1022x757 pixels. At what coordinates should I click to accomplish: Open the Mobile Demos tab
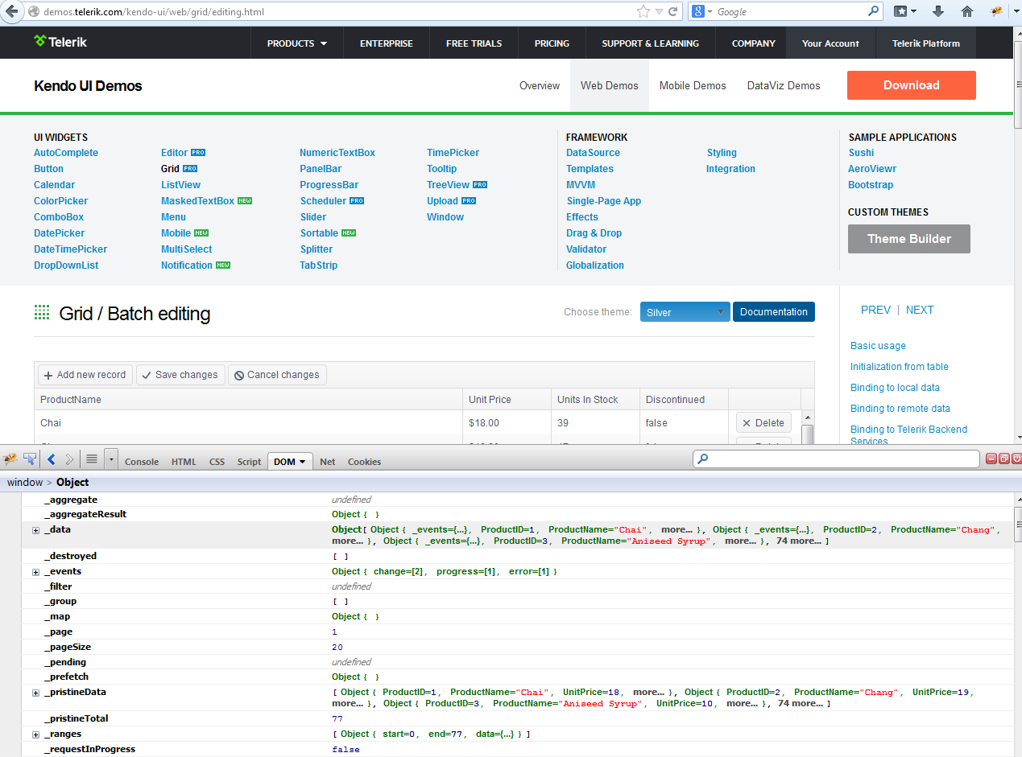(x=693, y=85)
